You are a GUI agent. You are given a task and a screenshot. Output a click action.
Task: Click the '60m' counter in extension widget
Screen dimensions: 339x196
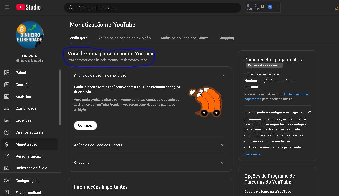tap(249, 9)
